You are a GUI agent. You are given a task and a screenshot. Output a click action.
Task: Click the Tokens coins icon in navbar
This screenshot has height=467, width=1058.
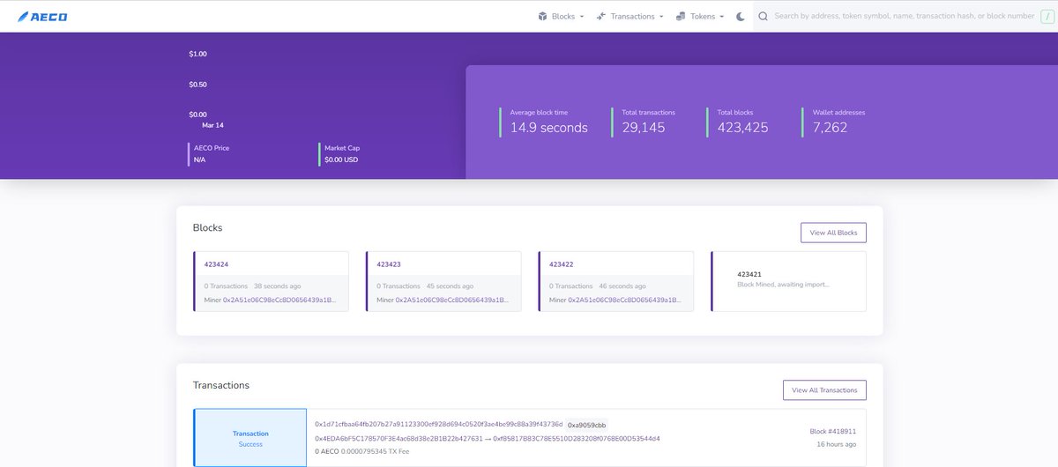click(681, 16)
